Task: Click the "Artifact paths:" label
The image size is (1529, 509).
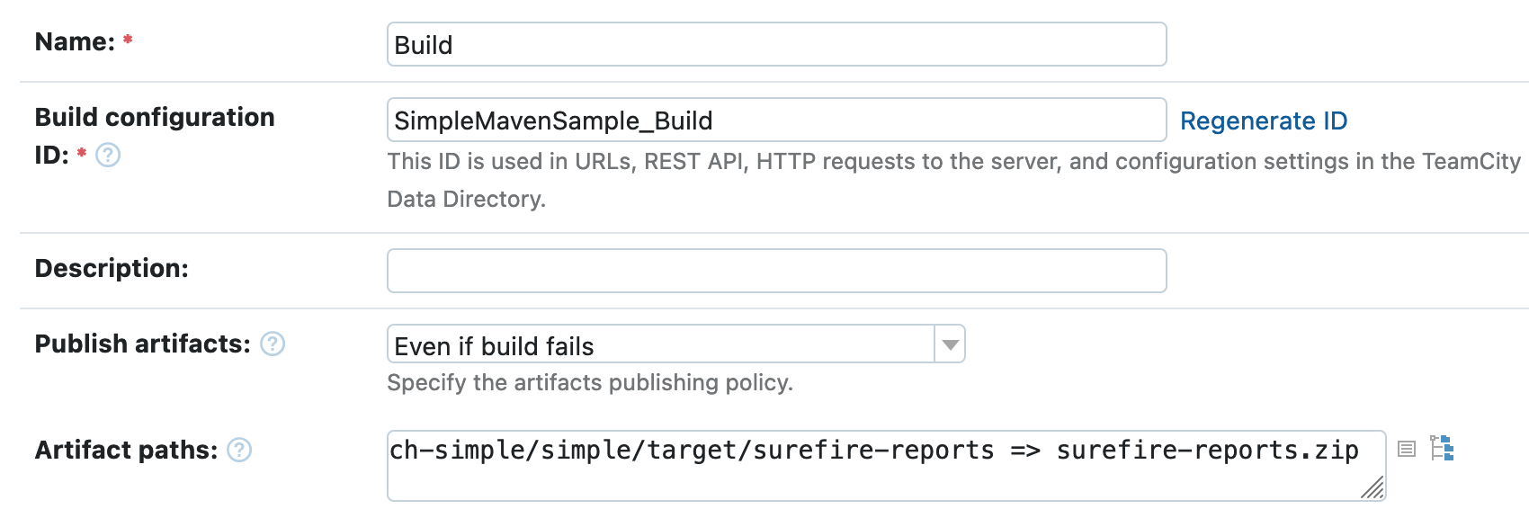Action: point(126,450)
